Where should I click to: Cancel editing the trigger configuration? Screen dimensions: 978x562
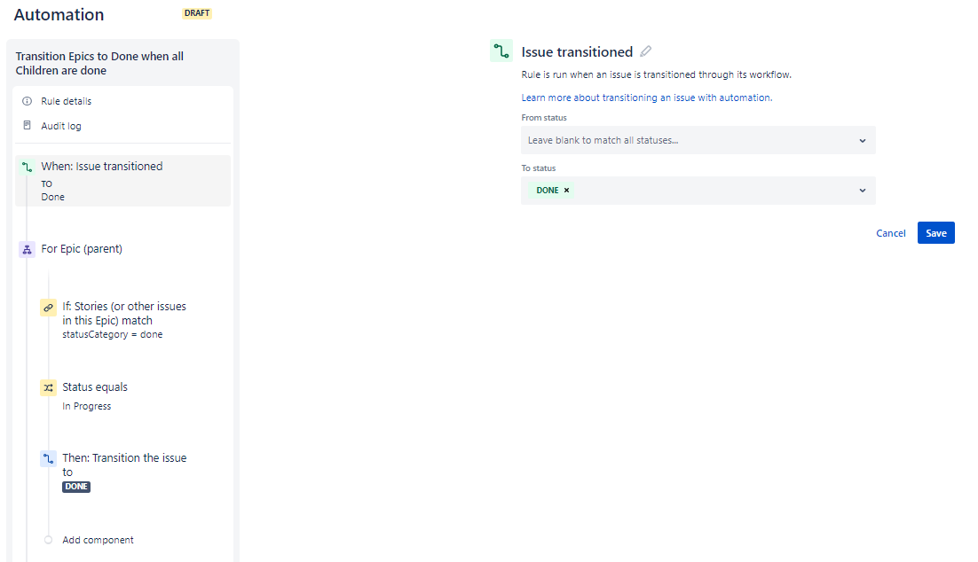pos(890,232)
